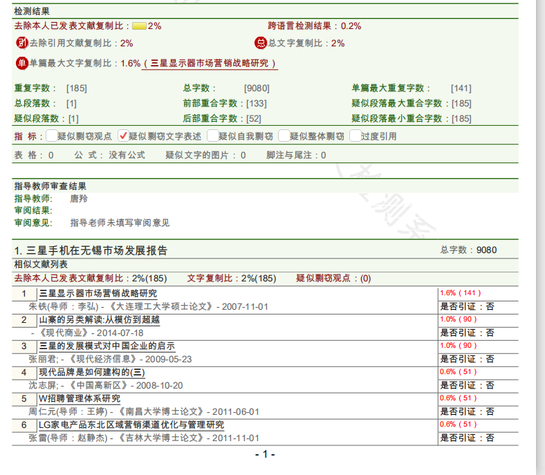This screenshot has width=545, height=475.
Task: Click row number 5 cell in the list
Action: point(24,399)
